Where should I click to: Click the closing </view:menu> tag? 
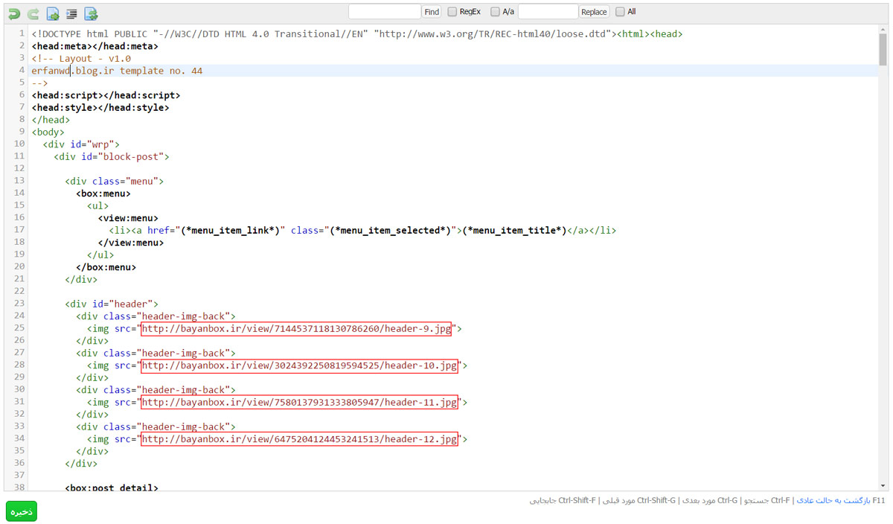click(131, 243)
